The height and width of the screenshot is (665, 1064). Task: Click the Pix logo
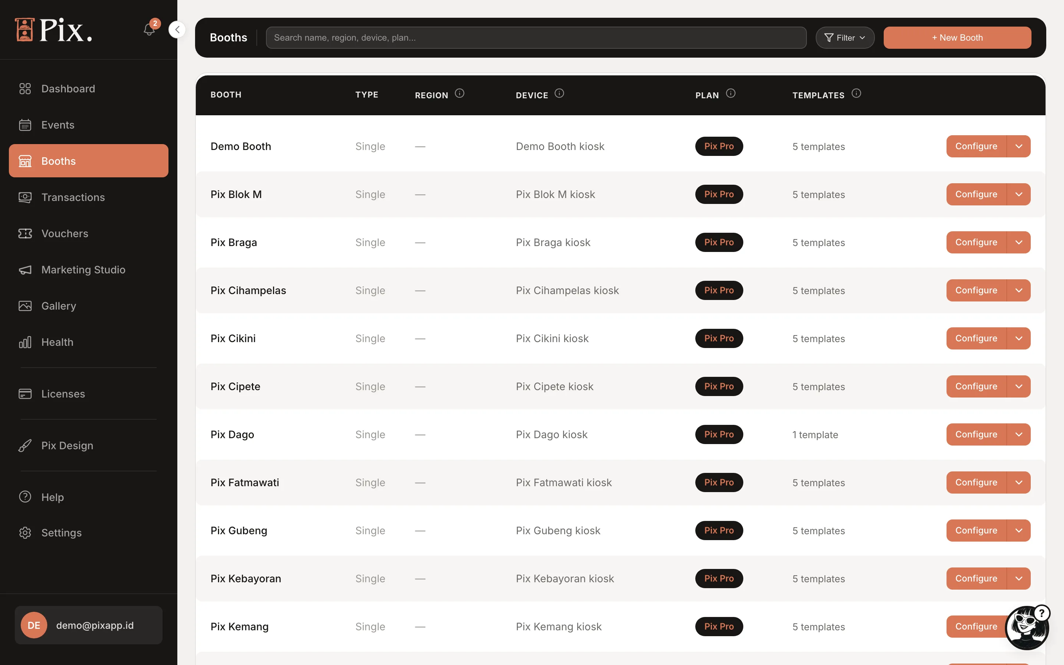click(53, 30)
